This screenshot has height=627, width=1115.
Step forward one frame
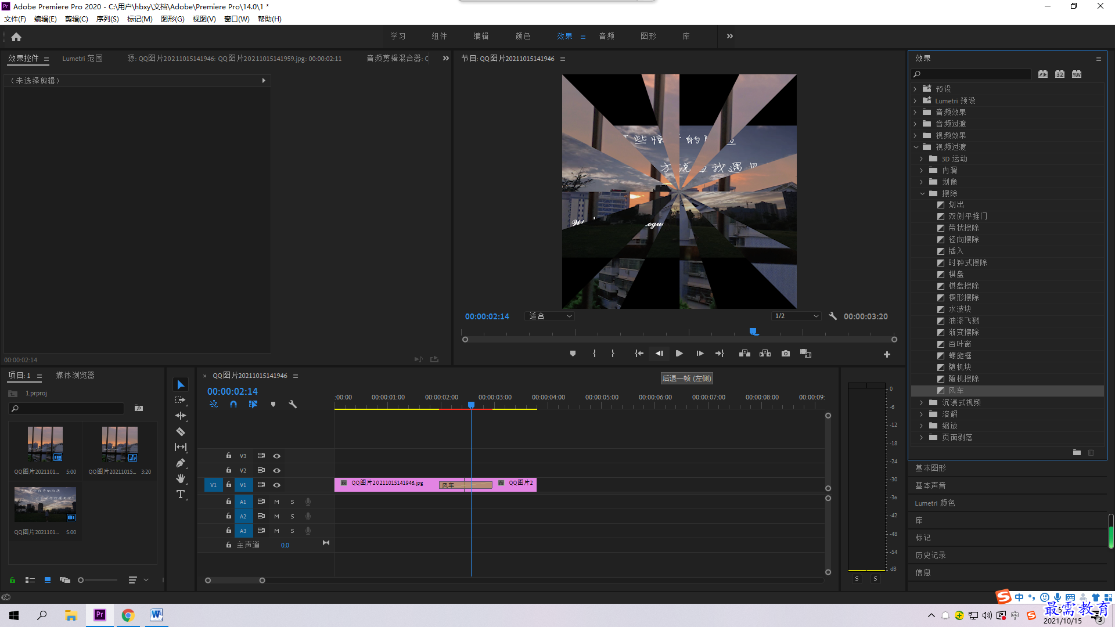700,354
